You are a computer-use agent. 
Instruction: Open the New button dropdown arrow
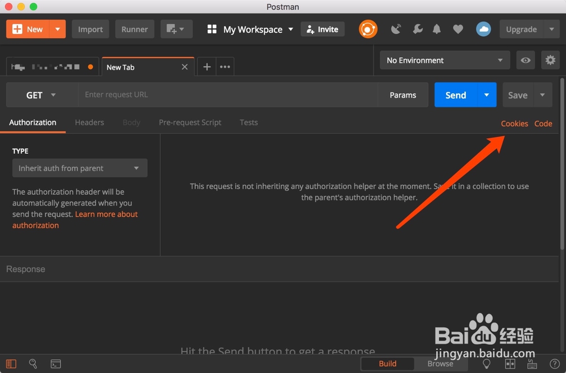pos(57,29)
